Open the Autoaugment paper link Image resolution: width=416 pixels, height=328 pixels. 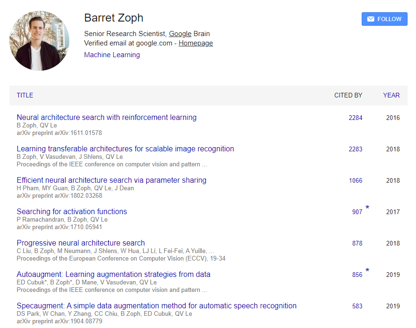tap(113, 274)
